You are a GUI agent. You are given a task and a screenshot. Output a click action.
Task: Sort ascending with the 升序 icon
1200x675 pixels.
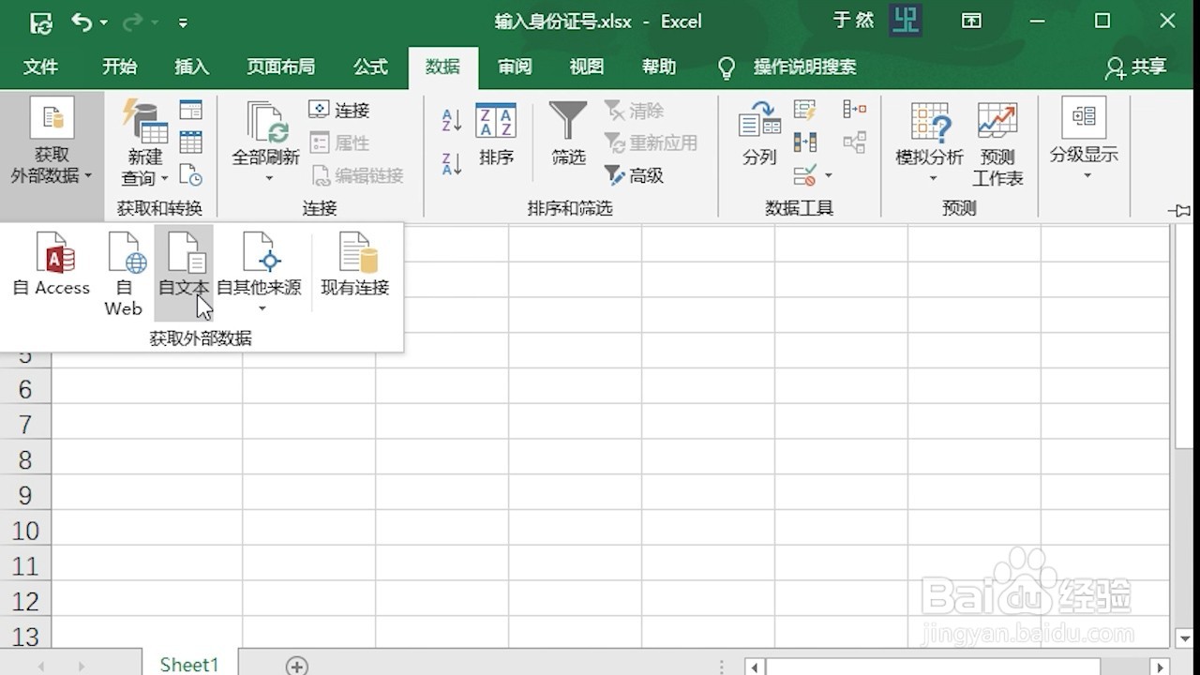(449, 120)
